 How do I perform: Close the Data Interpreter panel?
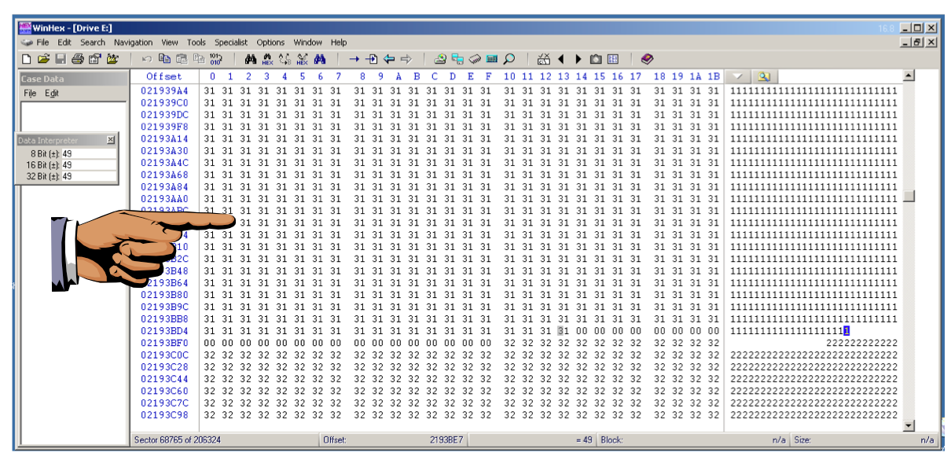(x=110, y=140)
